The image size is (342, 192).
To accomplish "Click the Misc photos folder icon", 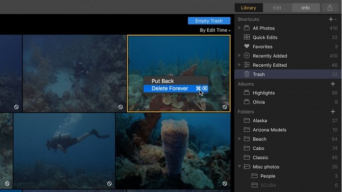I will (x=247, y=167).
